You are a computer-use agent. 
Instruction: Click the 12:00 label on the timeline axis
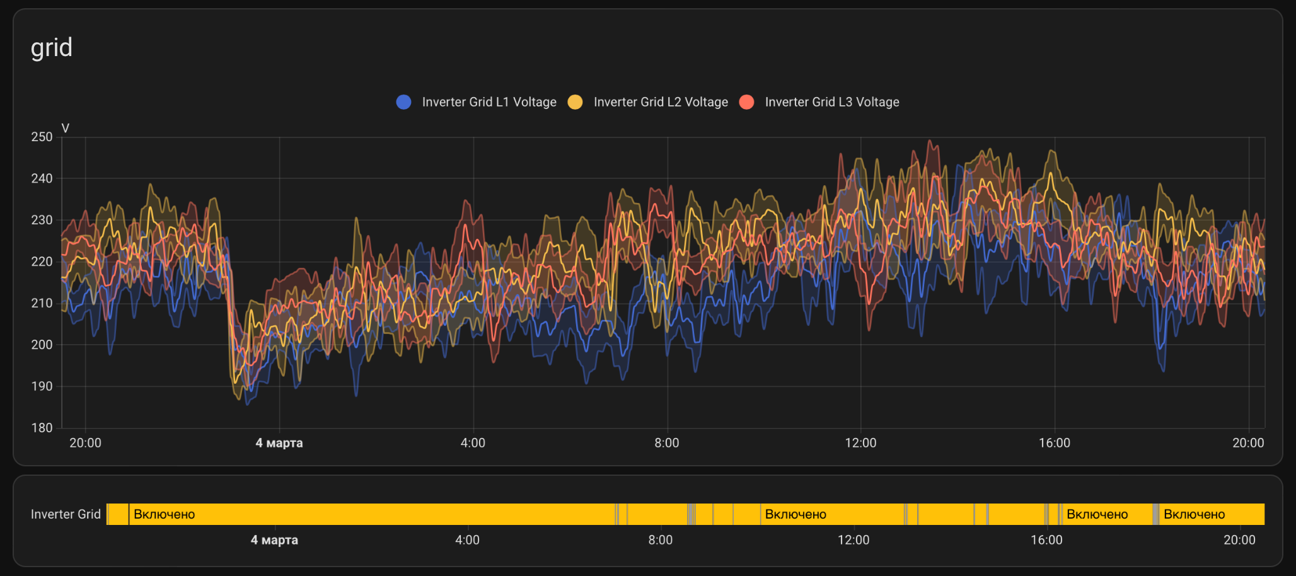(853, 540)
